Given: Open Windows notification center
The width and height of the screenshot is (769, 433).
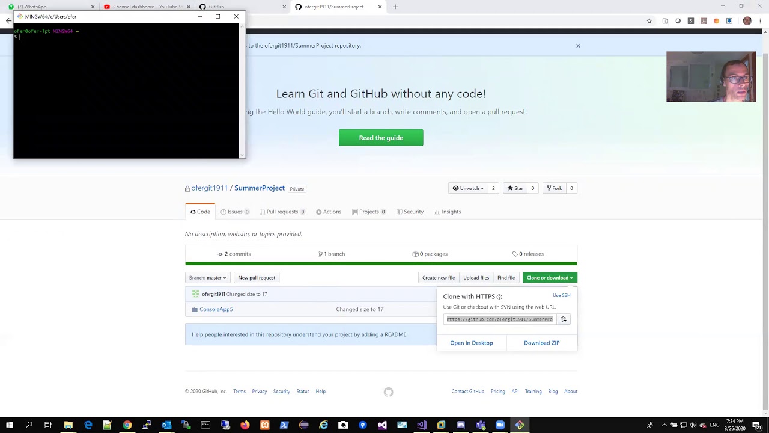Looking at the screenshot, I should click(x=756, y=425).
